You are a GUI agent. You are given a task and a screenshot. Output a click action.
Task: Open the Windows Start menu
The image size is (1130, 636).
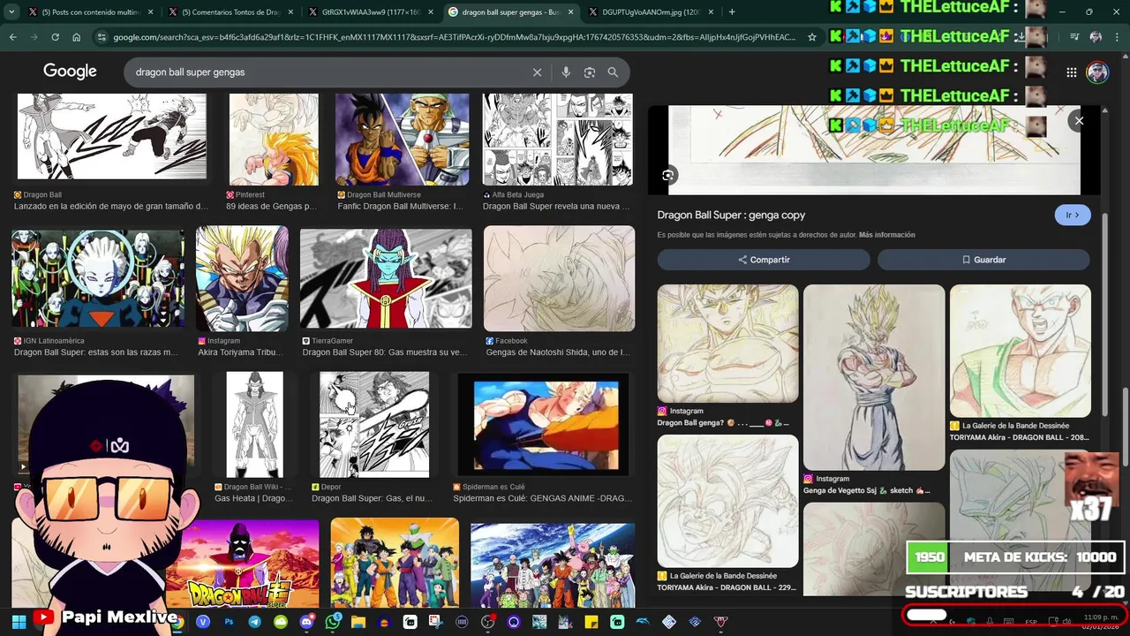pyautogui.click(x=19, y=621)
